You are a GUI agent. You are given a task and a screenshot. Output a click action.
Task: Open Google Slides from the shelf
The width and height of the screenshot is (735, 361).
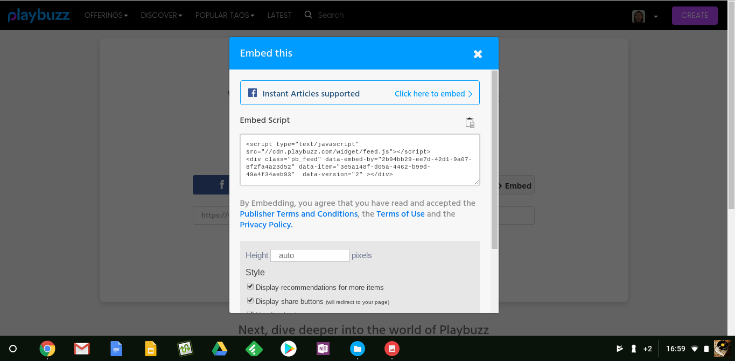(151, 349)
